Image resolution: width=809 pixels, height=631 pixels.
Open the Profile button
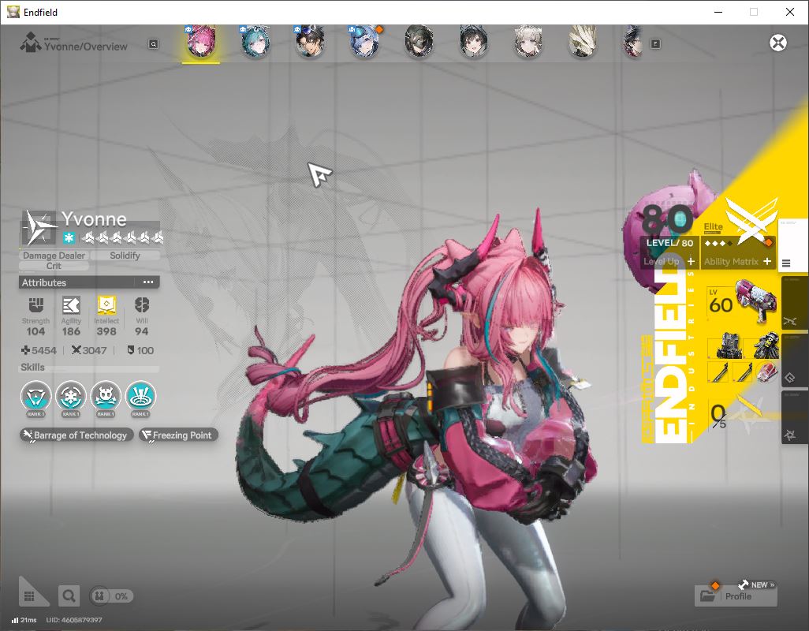(736, 596)
